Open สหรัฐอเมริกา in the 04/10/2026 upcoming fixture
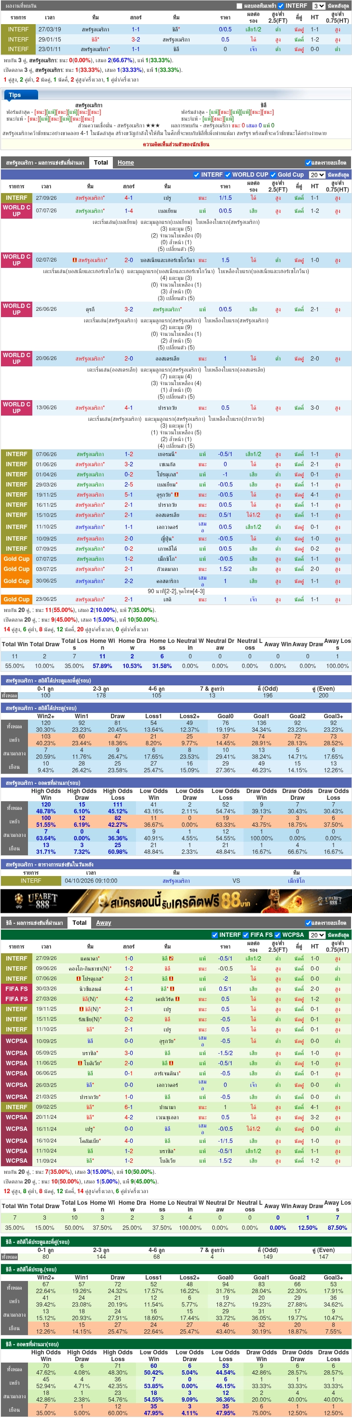The height and width of the screenshot is (1420, 352). pos(176,881)
